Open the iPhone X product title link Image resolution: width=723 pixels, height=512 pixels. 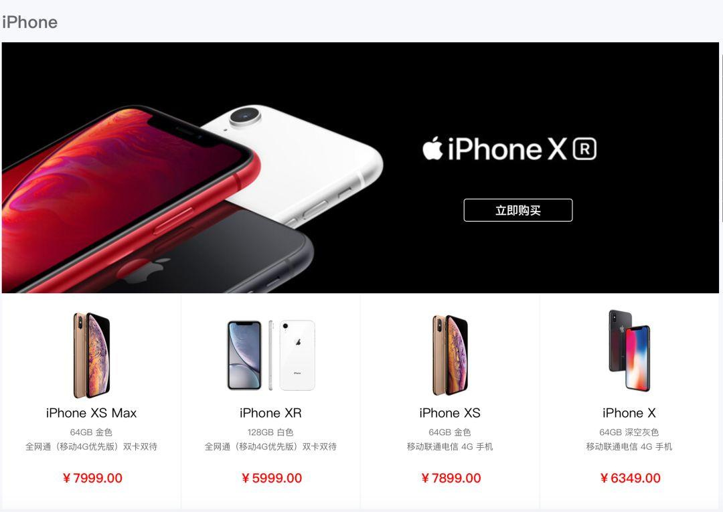coord(629,413)
